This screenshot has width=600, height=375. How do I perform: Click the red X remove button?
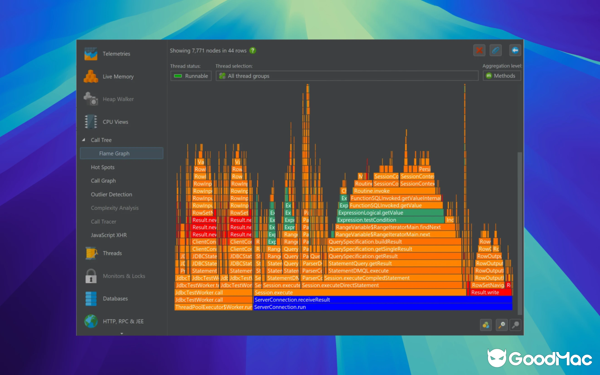479,50
